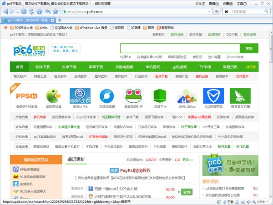
Task: Click inside the pc6 search input
Action: pyautogui.click(x=180, y=48)
